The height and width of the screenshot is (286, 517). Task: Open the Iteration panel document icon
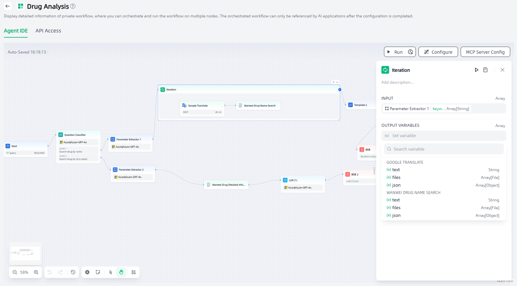[485, 70]
